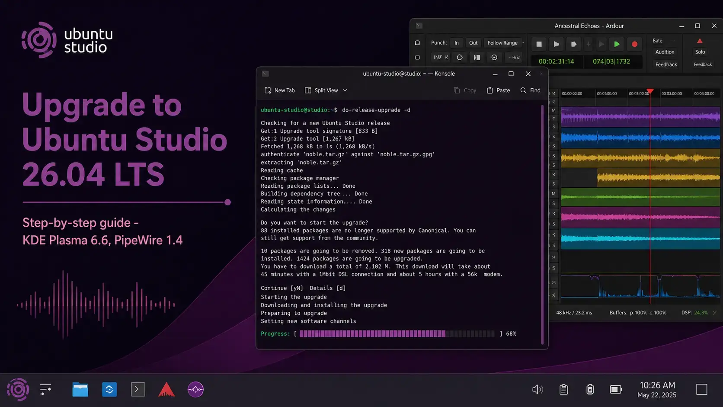The image size is (723, 407).
Task: Click the show desktop square in the taskbar
Action: [x=701, y=389]
